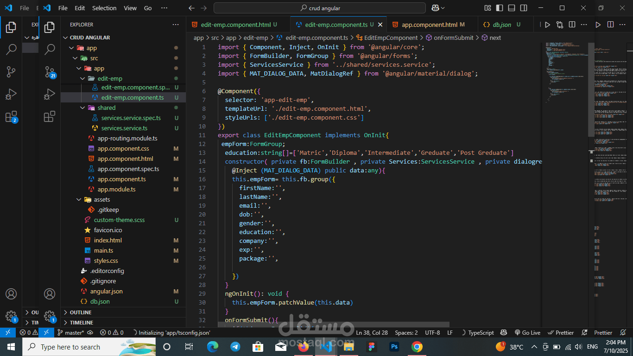This screenshot has width=633, height=356.
Task: Click Spaces: 2 indentation in status bar
Action: click(406, 332)
